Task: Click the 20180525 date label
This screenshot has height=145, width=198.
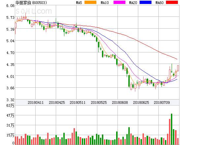Action: point(99,102)
